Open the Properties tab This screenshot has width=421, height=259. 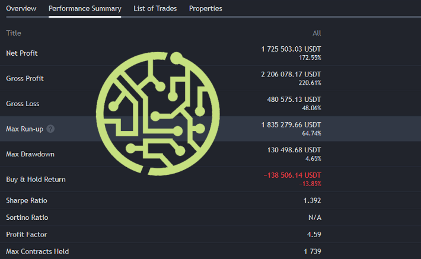[205, 8]
